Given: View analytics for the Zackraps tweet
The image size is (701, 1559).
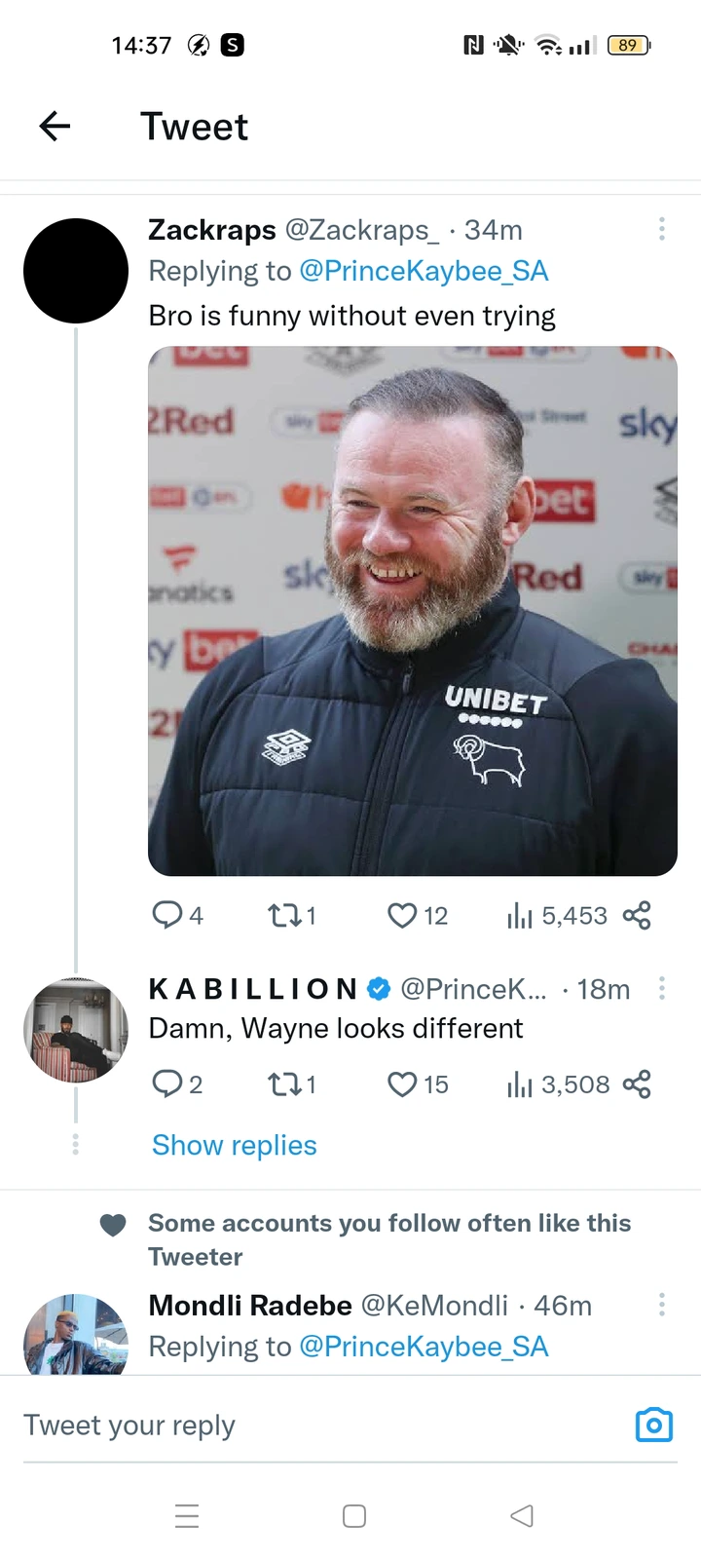Looking at the screenshot, I should (x=520, y=915).
